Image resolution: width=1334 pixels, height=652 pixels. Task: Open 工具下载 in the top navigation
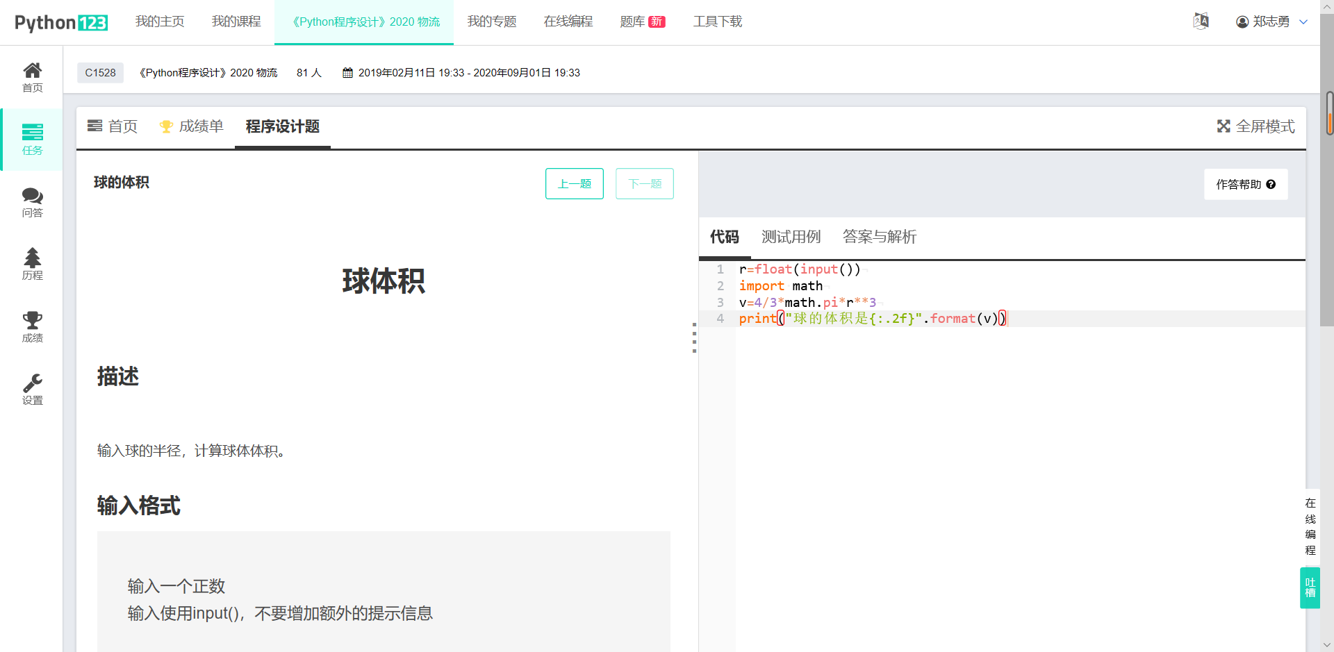click(718, 22)
